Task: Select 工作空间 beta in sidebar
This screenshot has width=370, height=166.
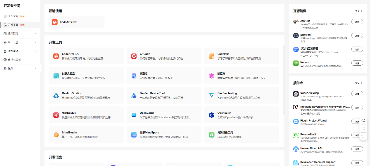Action: (x=20, y=16)
